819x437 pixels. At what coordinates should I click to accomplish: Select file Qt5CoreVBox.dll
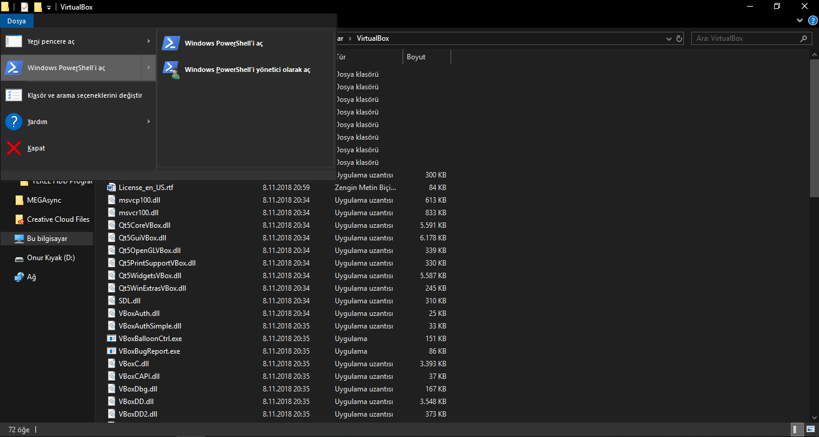click(145, 225)
